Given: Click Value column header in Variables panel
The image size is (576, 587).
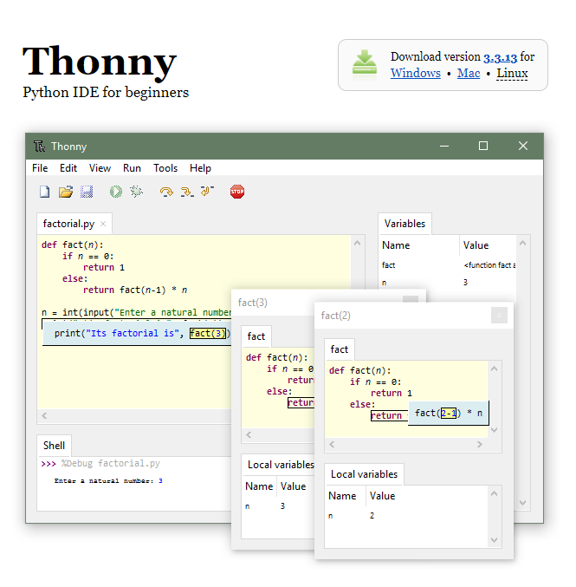Looking at the screenshot, I should point(476,245).
